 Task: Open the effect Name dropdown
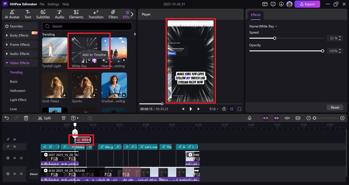pyautogui.click(x=263, y=26)
